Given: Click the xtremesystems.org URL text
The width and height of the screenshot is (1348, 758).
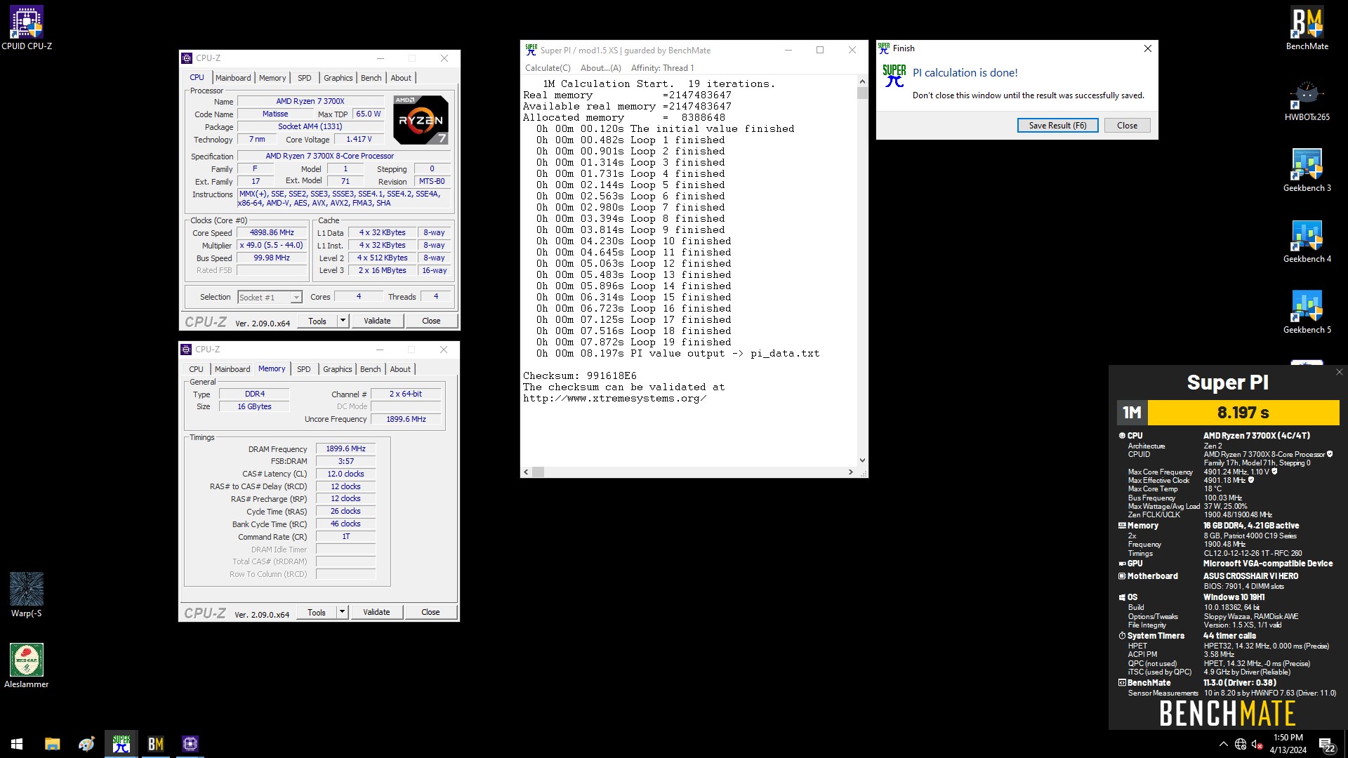Looking at the screenshot, I should 614,399.
